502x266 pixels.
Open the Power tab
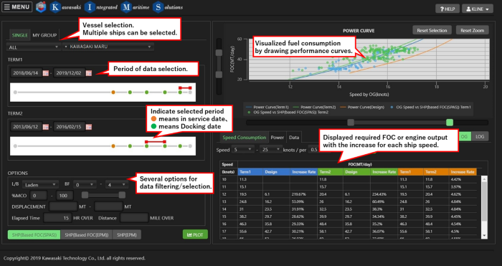278,138
